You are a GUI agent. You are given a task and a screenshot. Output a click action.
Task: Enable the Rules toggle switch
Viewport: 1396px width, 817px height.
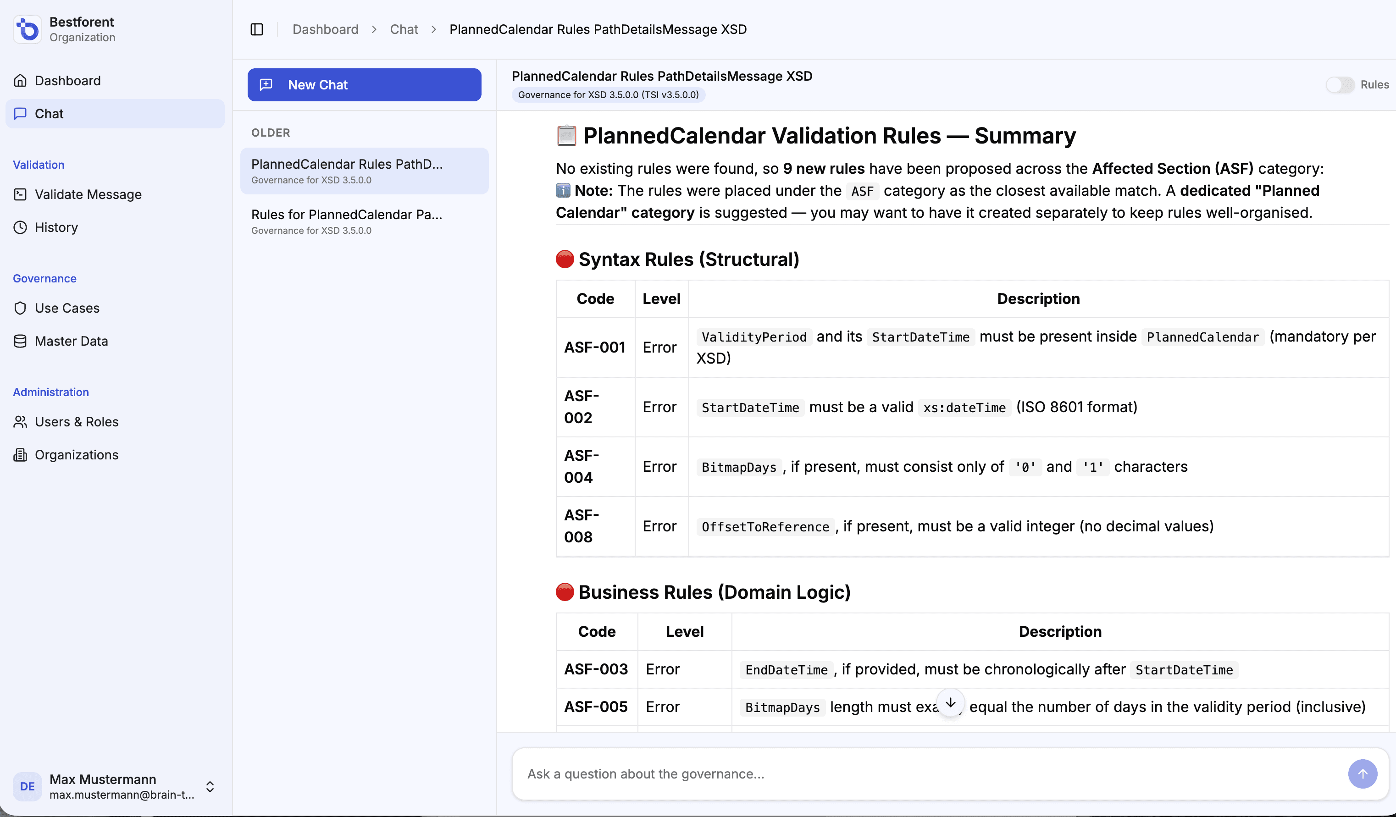[1339, 85]
